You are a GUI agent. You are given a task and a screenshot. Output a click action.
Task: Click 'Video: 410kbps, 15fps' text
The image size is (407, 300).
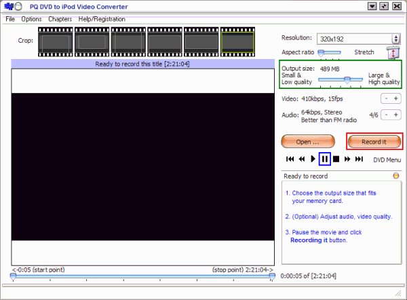[312, 98]
